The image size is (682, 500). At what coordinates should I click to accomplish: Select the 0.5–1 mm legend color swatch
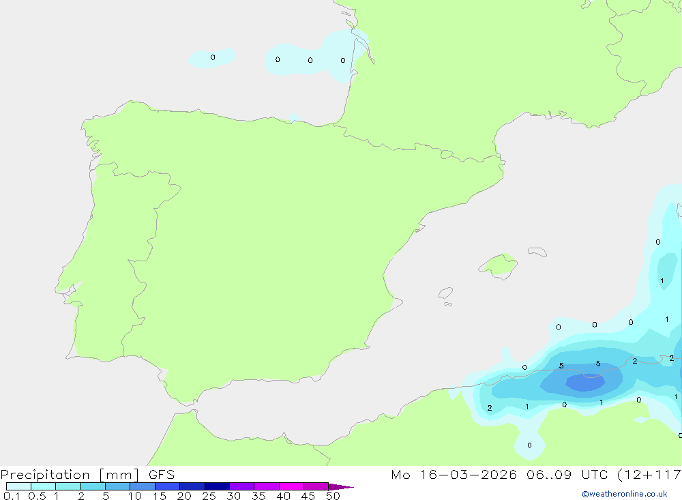pos(43,486)
